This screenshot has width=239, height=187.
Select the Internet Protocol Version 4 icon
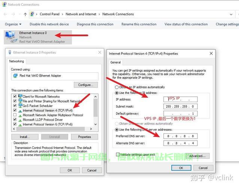tap(20, 111)
